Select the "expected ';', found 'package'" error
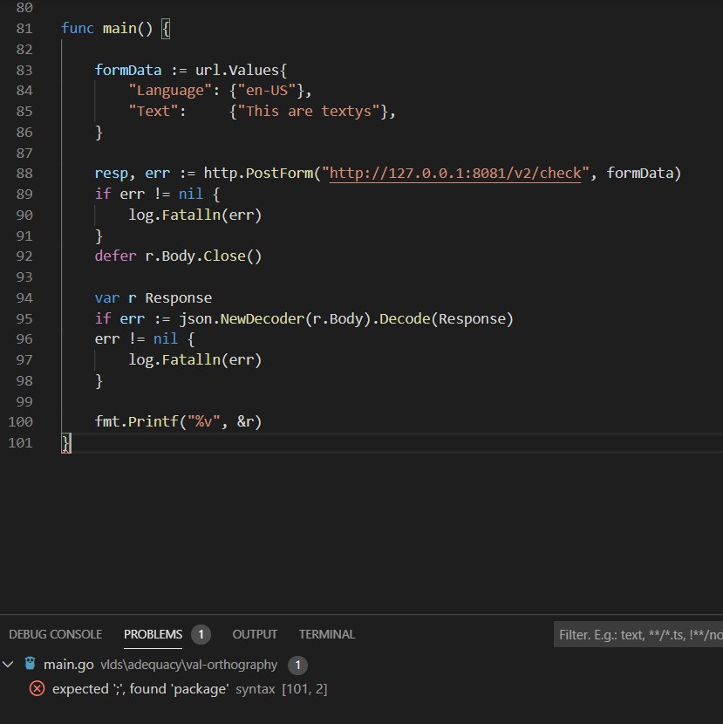This screenshot has width=723, height=724. pos(140,689)
